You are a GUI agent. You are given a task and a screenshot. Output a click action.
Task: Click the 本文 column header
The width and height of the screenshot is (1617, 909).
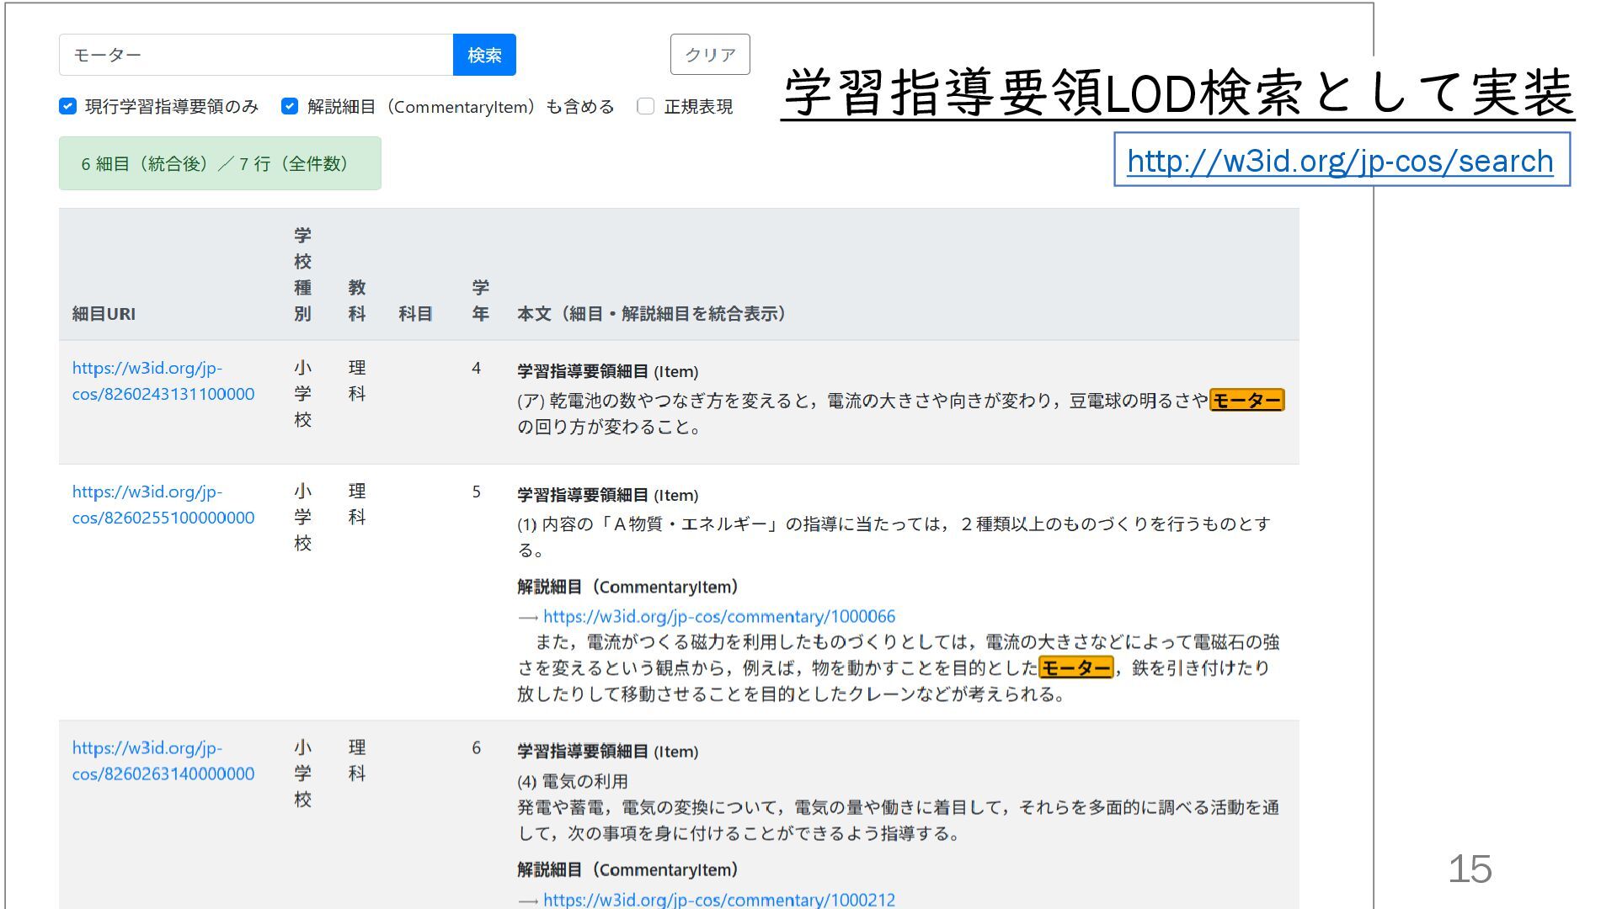[653, 314]
